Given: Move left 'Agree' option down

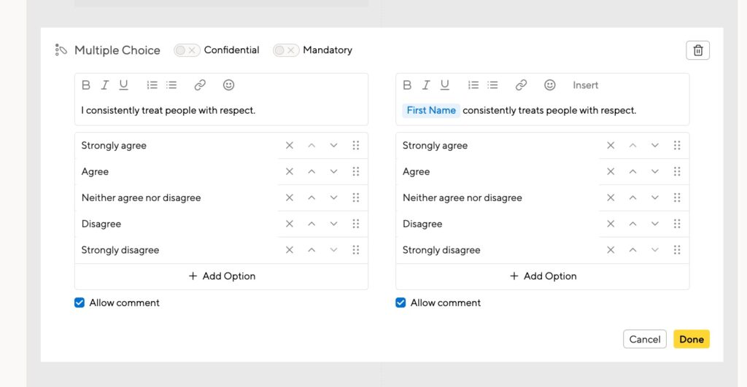Looking at the screenshot, I should point(333,171).
